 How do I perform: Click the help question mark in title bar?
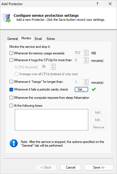[x=97, y=4]
